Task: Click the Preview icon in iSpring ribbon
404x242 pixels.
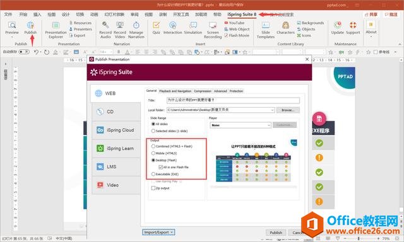Action: point(12,28)
